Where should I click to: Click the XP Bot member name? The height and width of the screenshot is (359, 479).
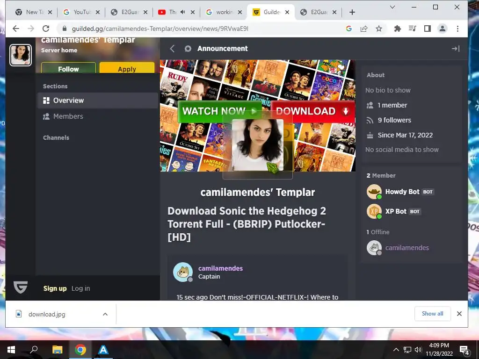[x=396, y=211]
